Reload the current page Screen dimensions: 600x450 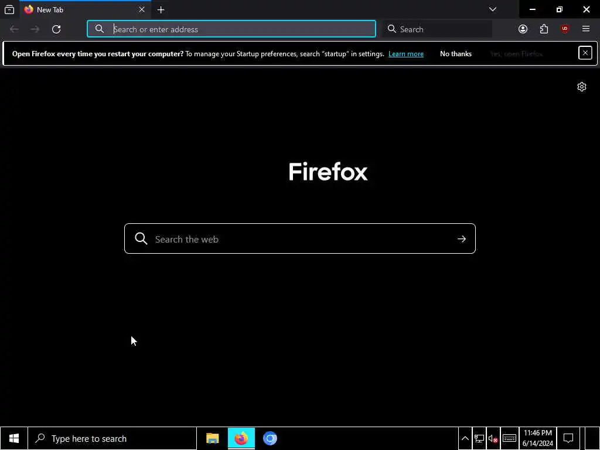click(x=56, y=29)
